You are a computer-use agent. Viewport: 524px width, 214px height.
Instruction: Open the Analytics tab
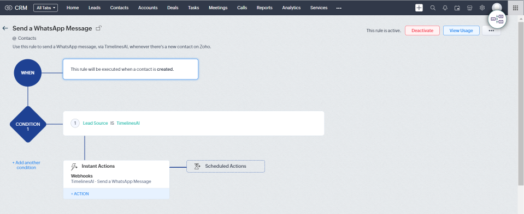click(291, 8)
